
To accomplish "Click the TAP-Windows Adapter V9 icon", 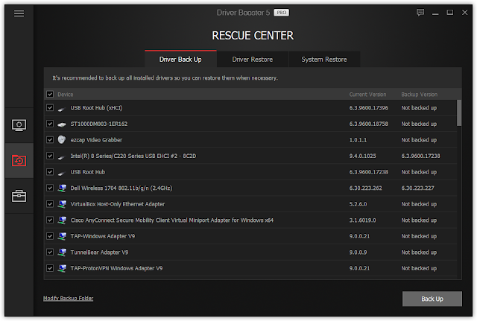I will [x=62, y=236].
